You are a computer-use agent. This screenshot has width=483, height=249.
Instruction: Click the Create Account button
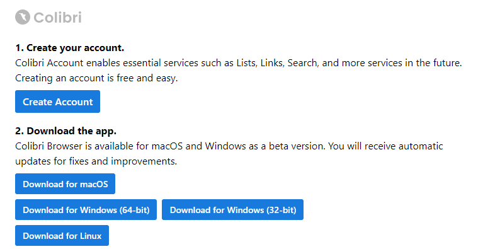coord(57,101)
